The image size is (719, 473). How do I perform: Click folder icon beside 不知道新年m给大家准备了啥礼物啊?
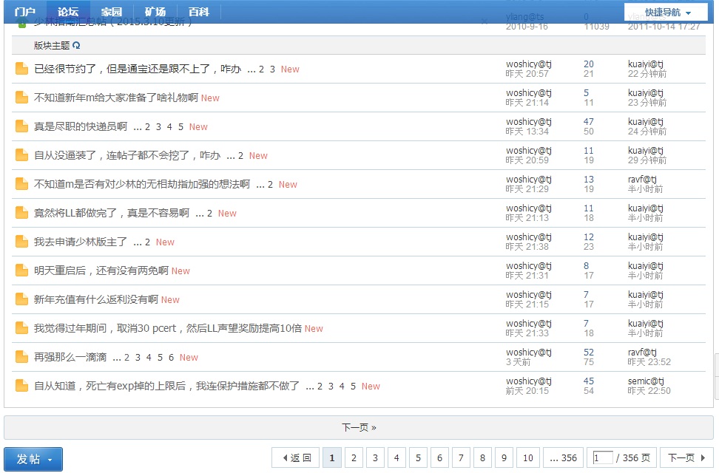[x=21, y=98]
